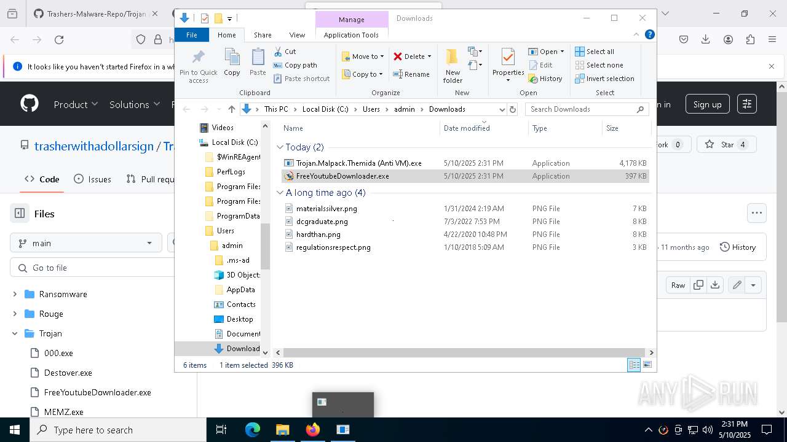Reload the Firefox page

click(x=59, y=40)
